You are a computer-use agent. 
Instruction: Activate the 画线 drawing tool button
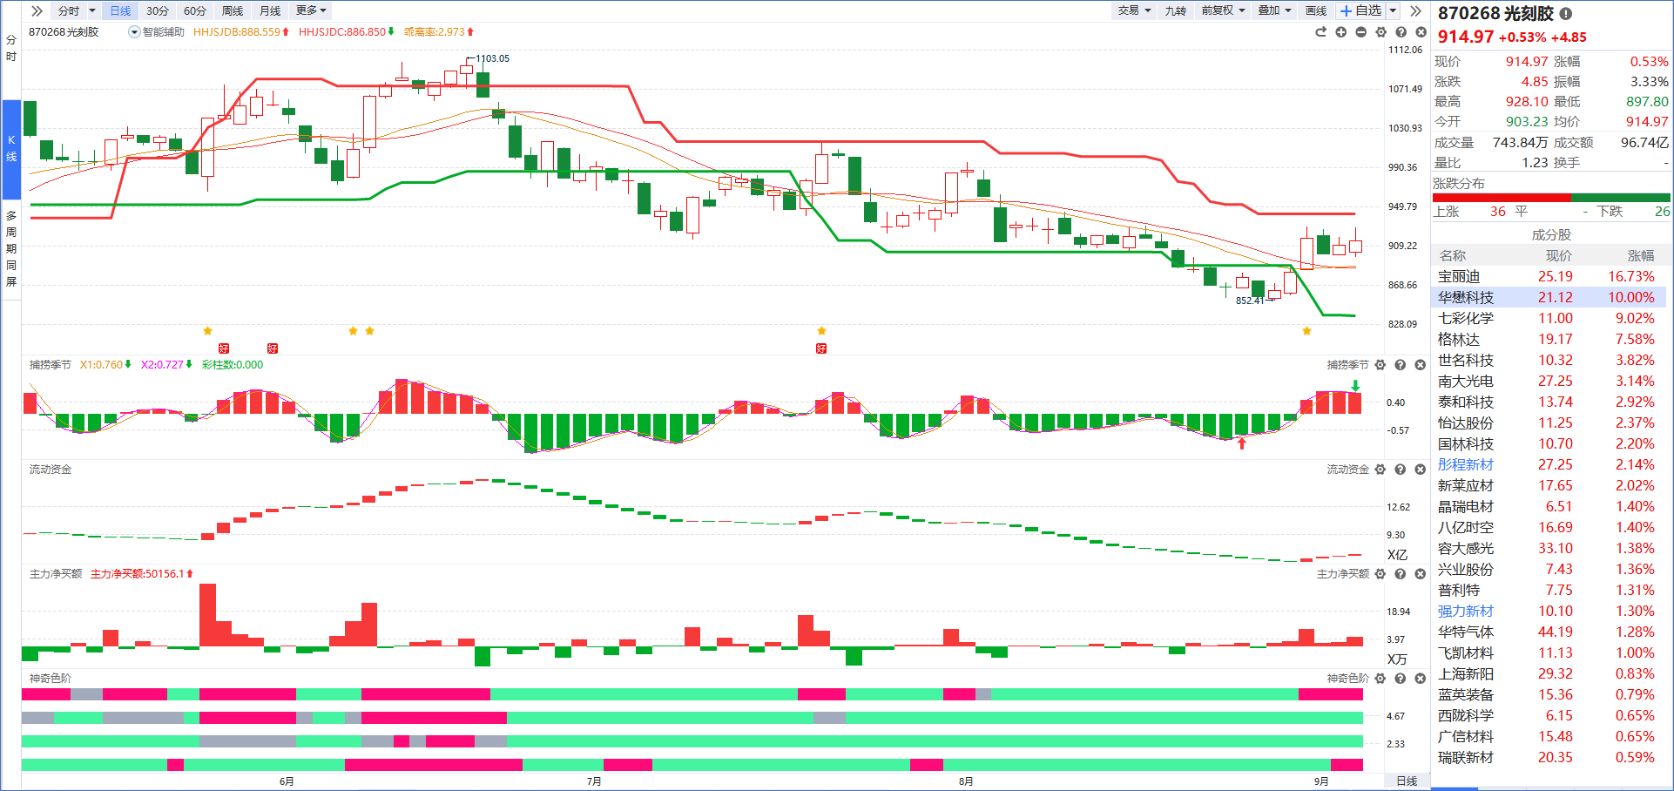(1316, 10)
